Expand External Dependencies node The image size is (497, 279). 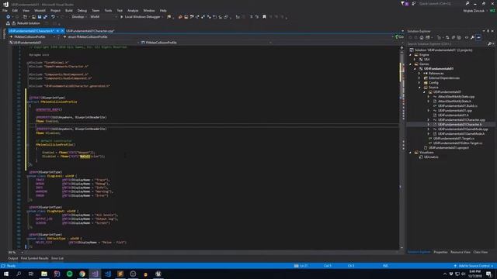[x=419, y=78]
